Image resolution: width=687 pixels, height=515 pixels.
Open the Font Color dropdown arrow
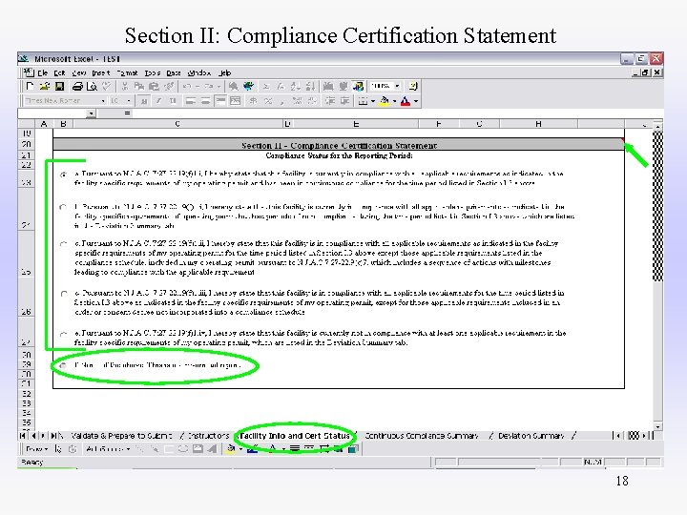coord(416,101)
